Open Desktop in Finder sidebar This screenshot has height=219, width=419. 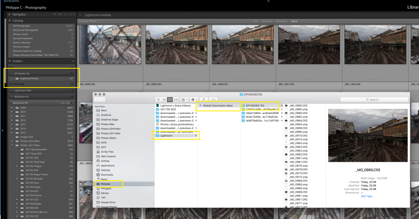coord(105,170)
